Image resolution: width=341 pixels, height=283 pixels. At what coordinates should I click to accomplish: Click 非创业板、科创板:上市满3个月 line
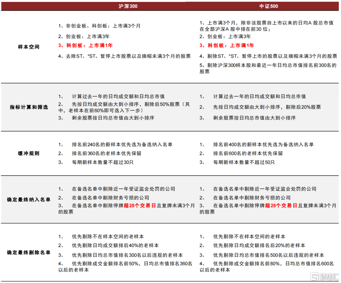point(99,26)
